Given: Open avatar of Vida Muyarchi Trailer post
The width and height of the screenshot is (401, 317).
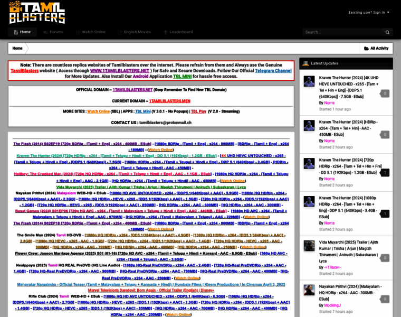Looking at the screenshot, I should point(309,246).
